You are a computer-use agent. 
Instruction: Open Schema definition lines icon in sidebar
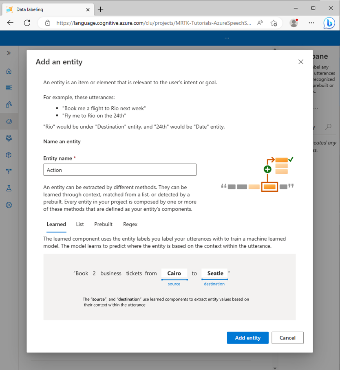click(9, 88)
